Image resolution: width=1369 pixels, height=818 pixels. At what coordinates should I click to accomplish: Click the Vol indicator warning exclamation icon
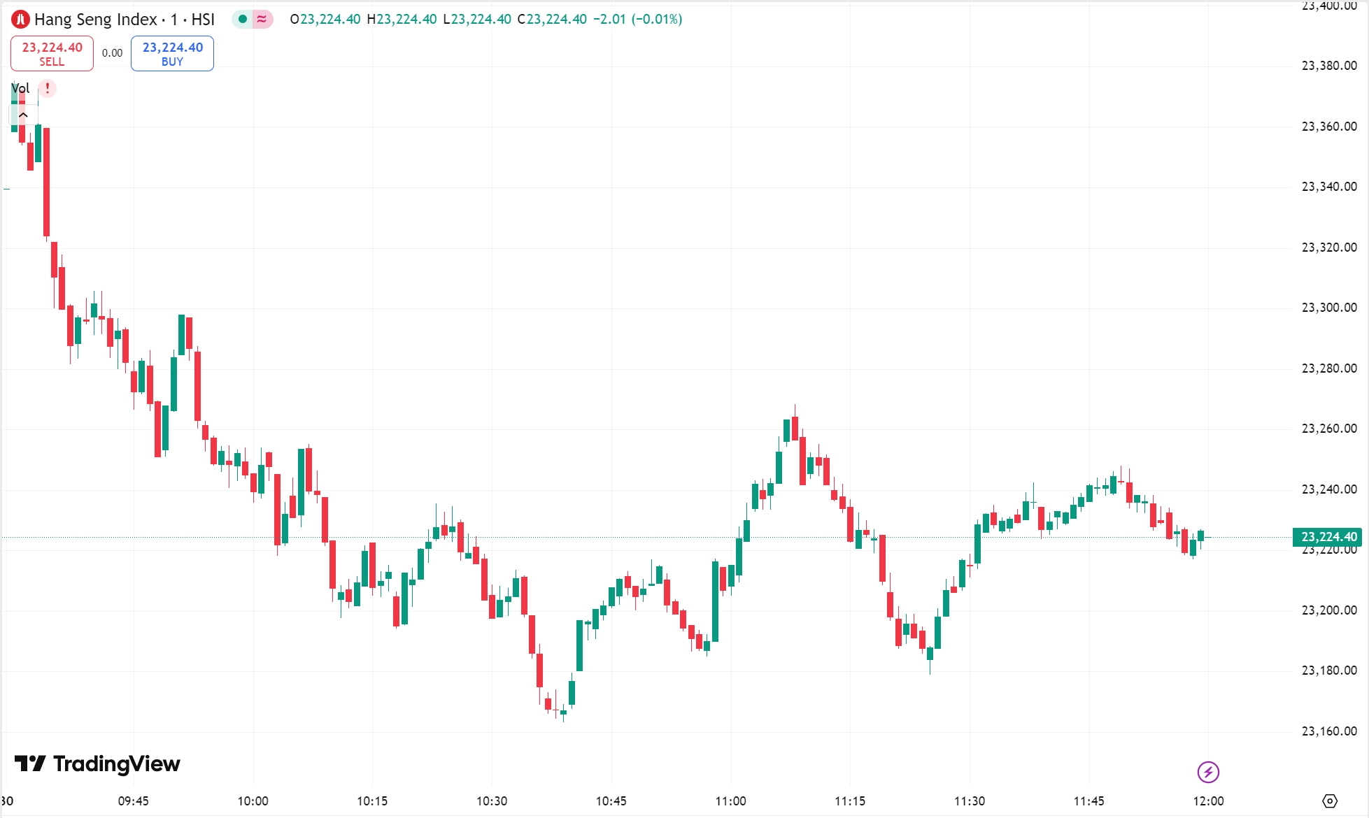(x=48, y=88)
